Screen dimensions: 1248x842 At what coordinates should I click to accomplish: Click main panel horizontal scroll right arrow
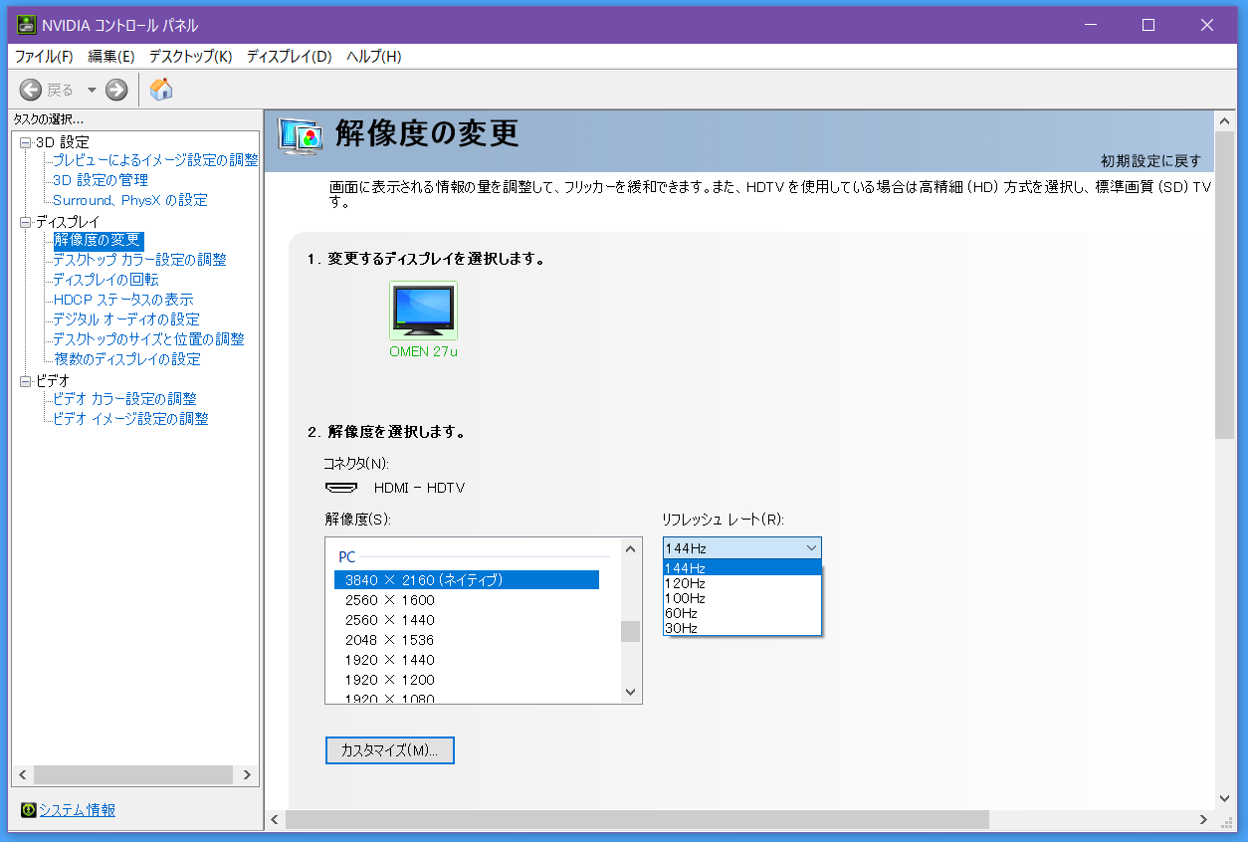pos(1203,820)
